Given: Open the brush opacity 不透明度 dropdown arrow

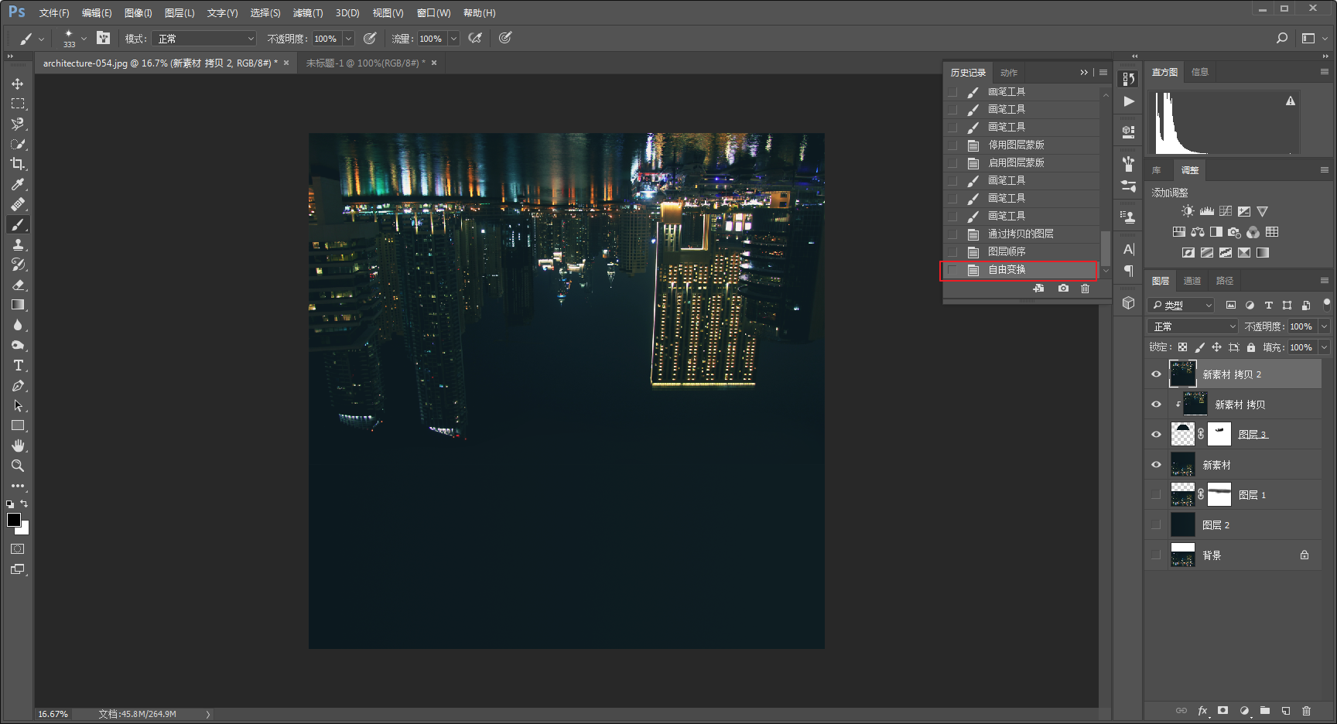Looking at the screenshot, I should point(348,38).
